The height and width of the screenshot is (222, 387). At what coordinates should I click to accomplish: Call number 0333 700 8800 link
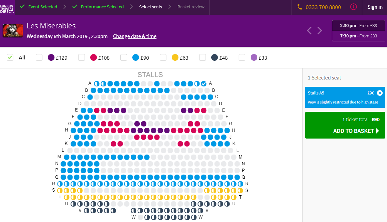323,7
